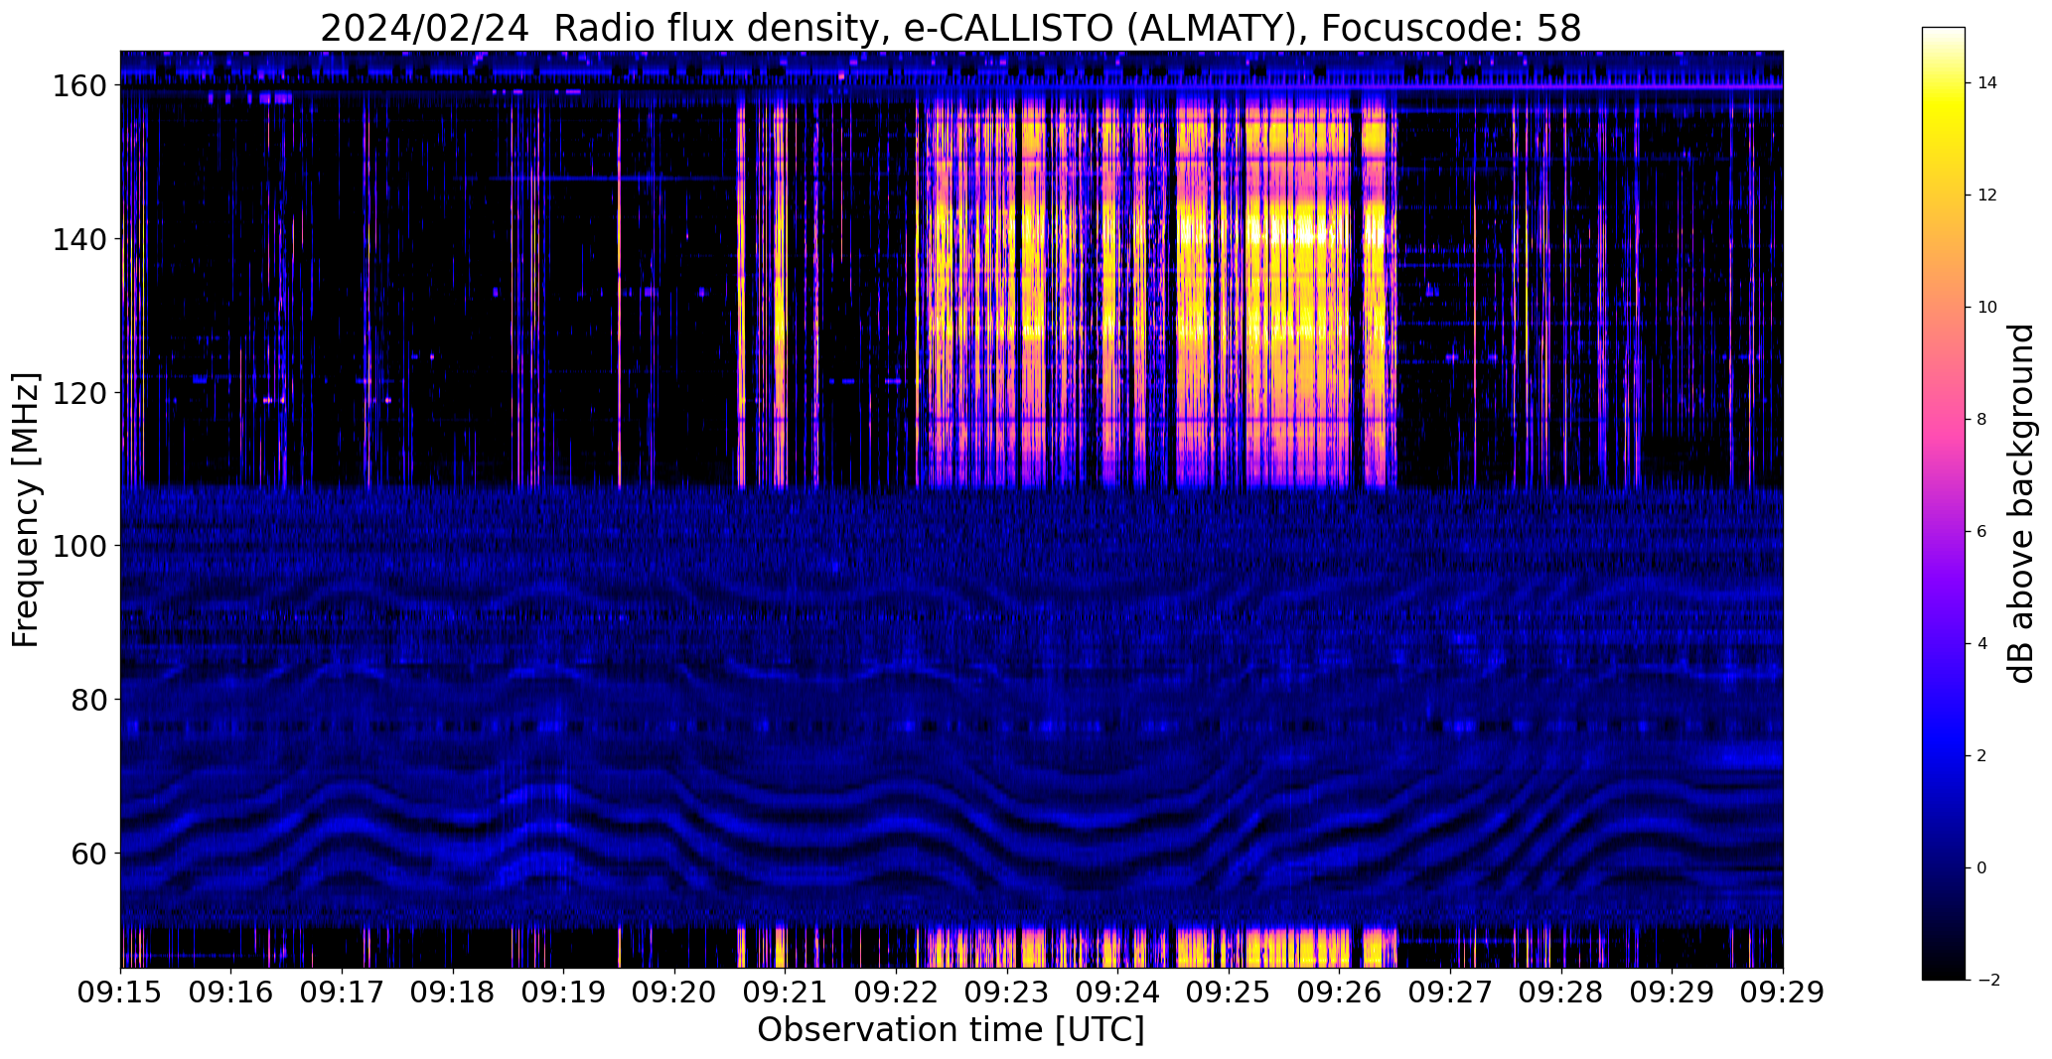
Task: Click the colorbar tick label 14
Action: click(x=1987, y=83)
